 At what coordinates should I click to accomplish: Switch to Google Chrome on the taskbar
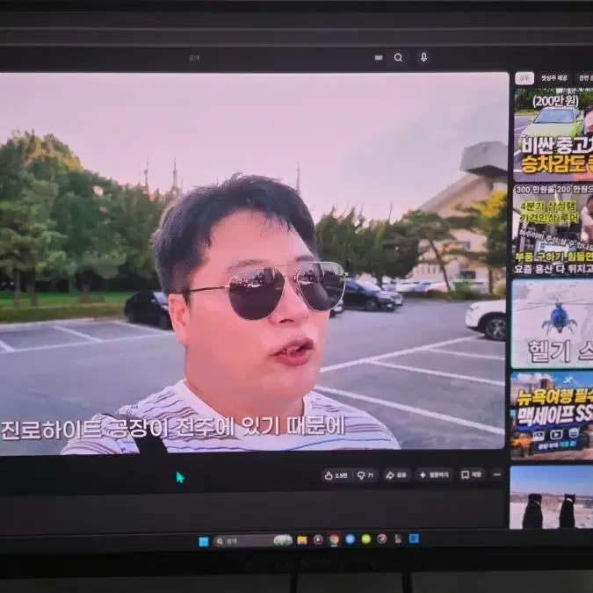[x=334, y=539]
